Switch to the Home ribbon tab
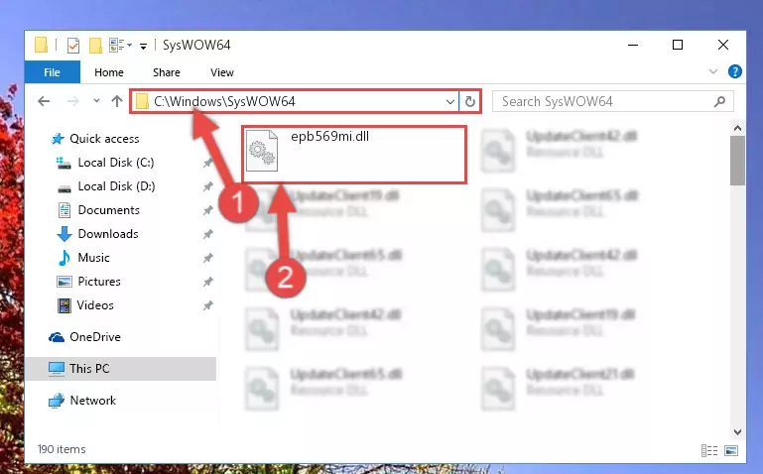The height and width of the screenshot is (474, 763). [x=109, y=72]
